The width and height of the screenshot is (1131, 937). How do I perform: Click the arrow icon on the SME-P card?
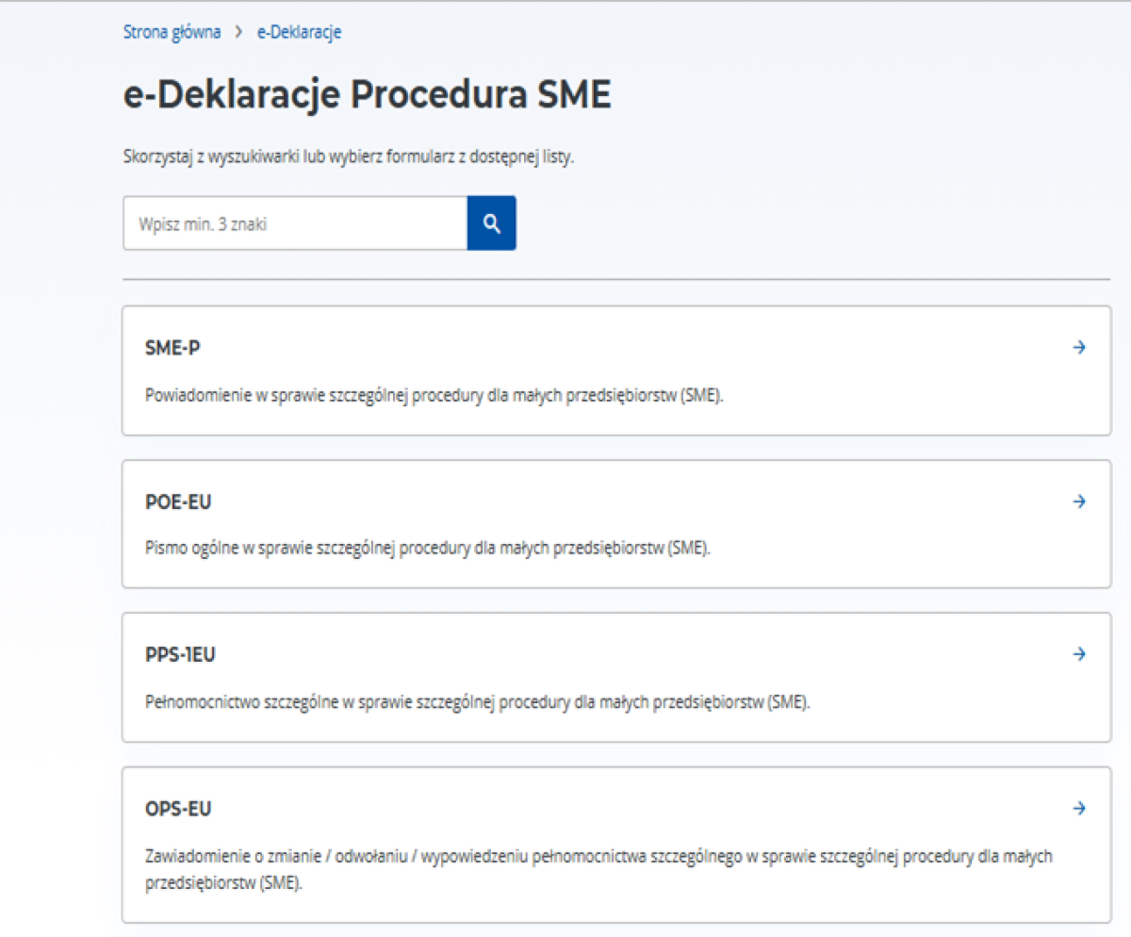tap(1079, 348)
